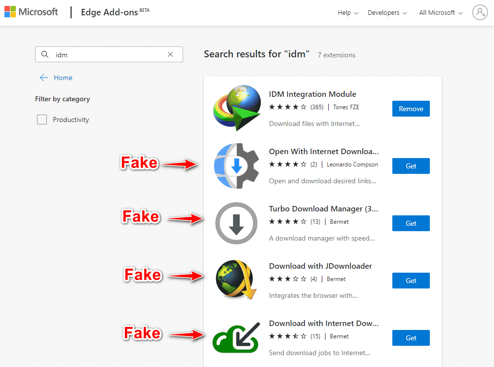Screen dimensions: 494x367
Task: Click the Turbo Download Manager arrow icon
Action: coord(236,223)
